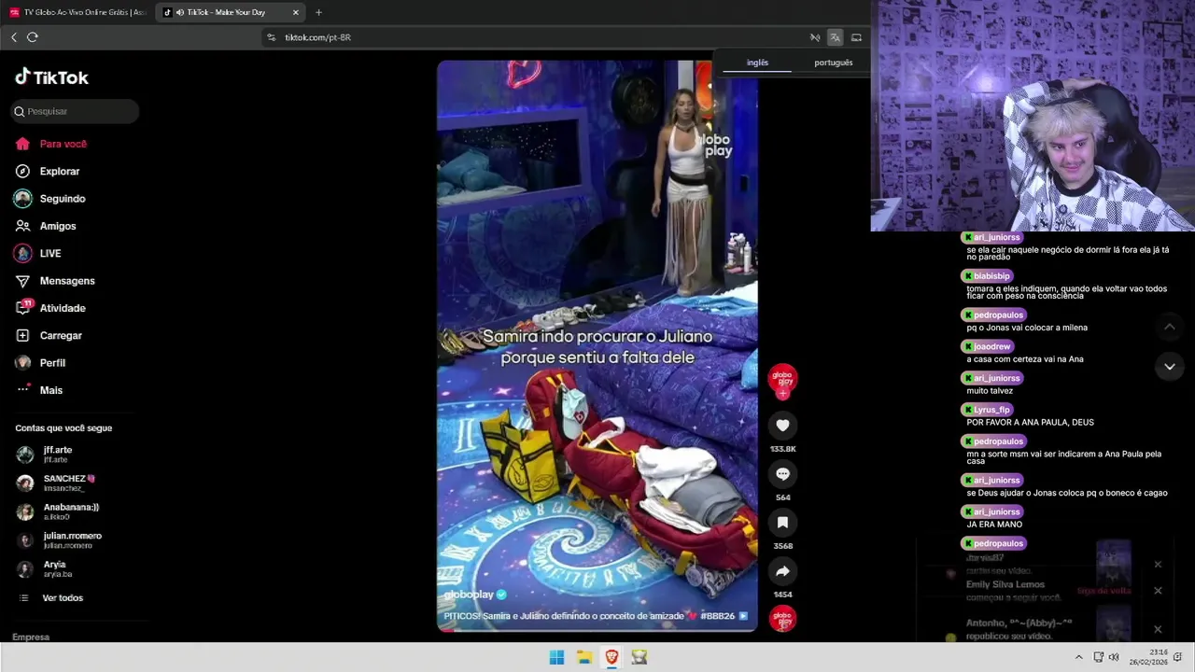1195x672 pixels.
Task: Click the install app icon in address bar
Action: pyautogui.click(x=856, y=37)
